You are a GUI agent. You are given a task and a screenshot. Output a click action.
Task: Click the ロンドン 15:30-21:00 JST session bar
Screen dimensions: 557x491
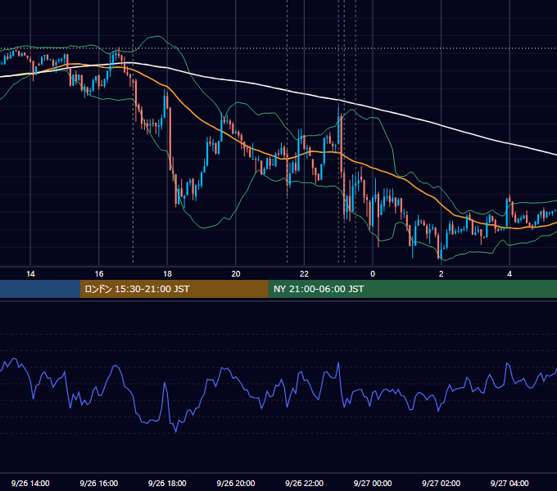coord(174,289)
